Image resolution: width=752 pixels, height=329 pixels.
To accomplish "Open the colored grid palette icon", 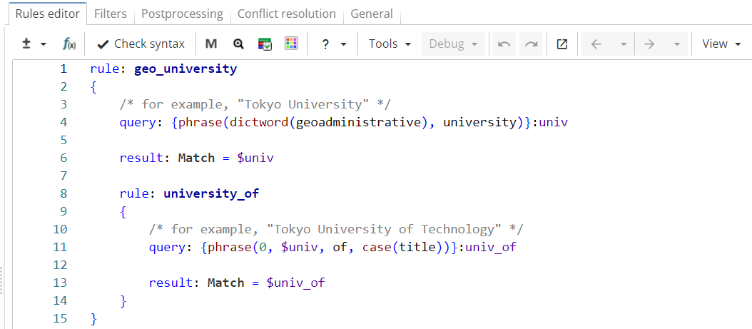I will 291,44.
